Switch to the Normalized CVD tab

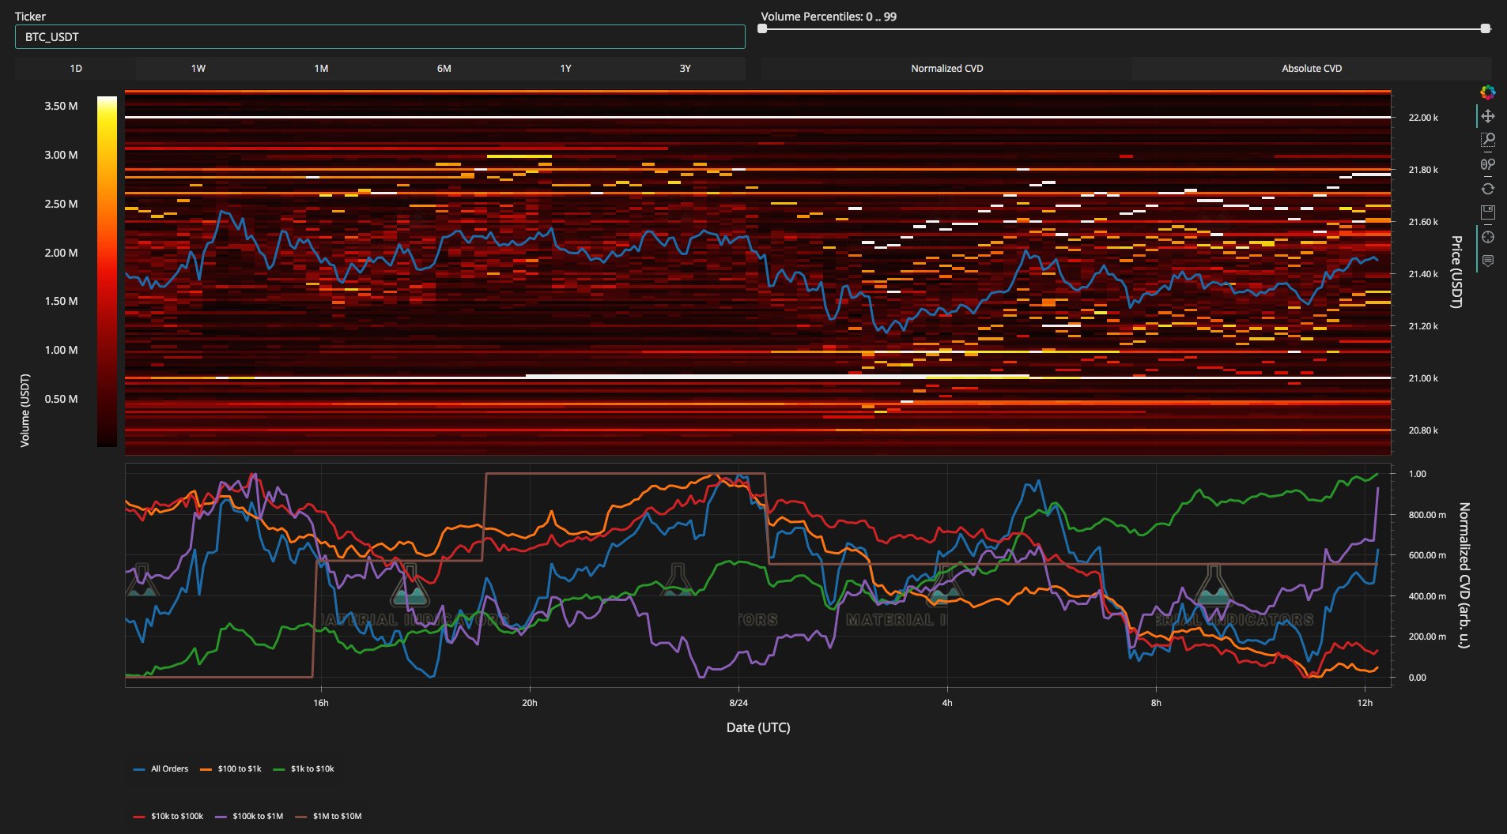[x=946, y=69]
